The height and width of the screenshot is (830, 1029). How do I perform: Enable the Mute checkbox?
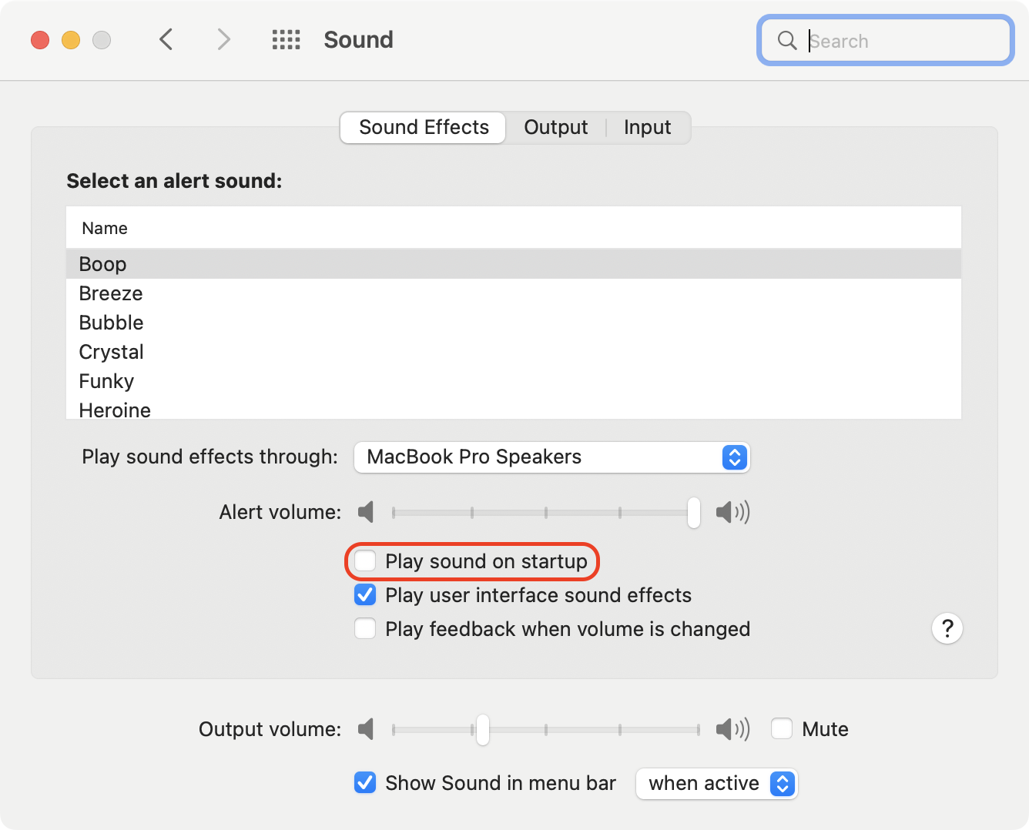coord(782,728)
